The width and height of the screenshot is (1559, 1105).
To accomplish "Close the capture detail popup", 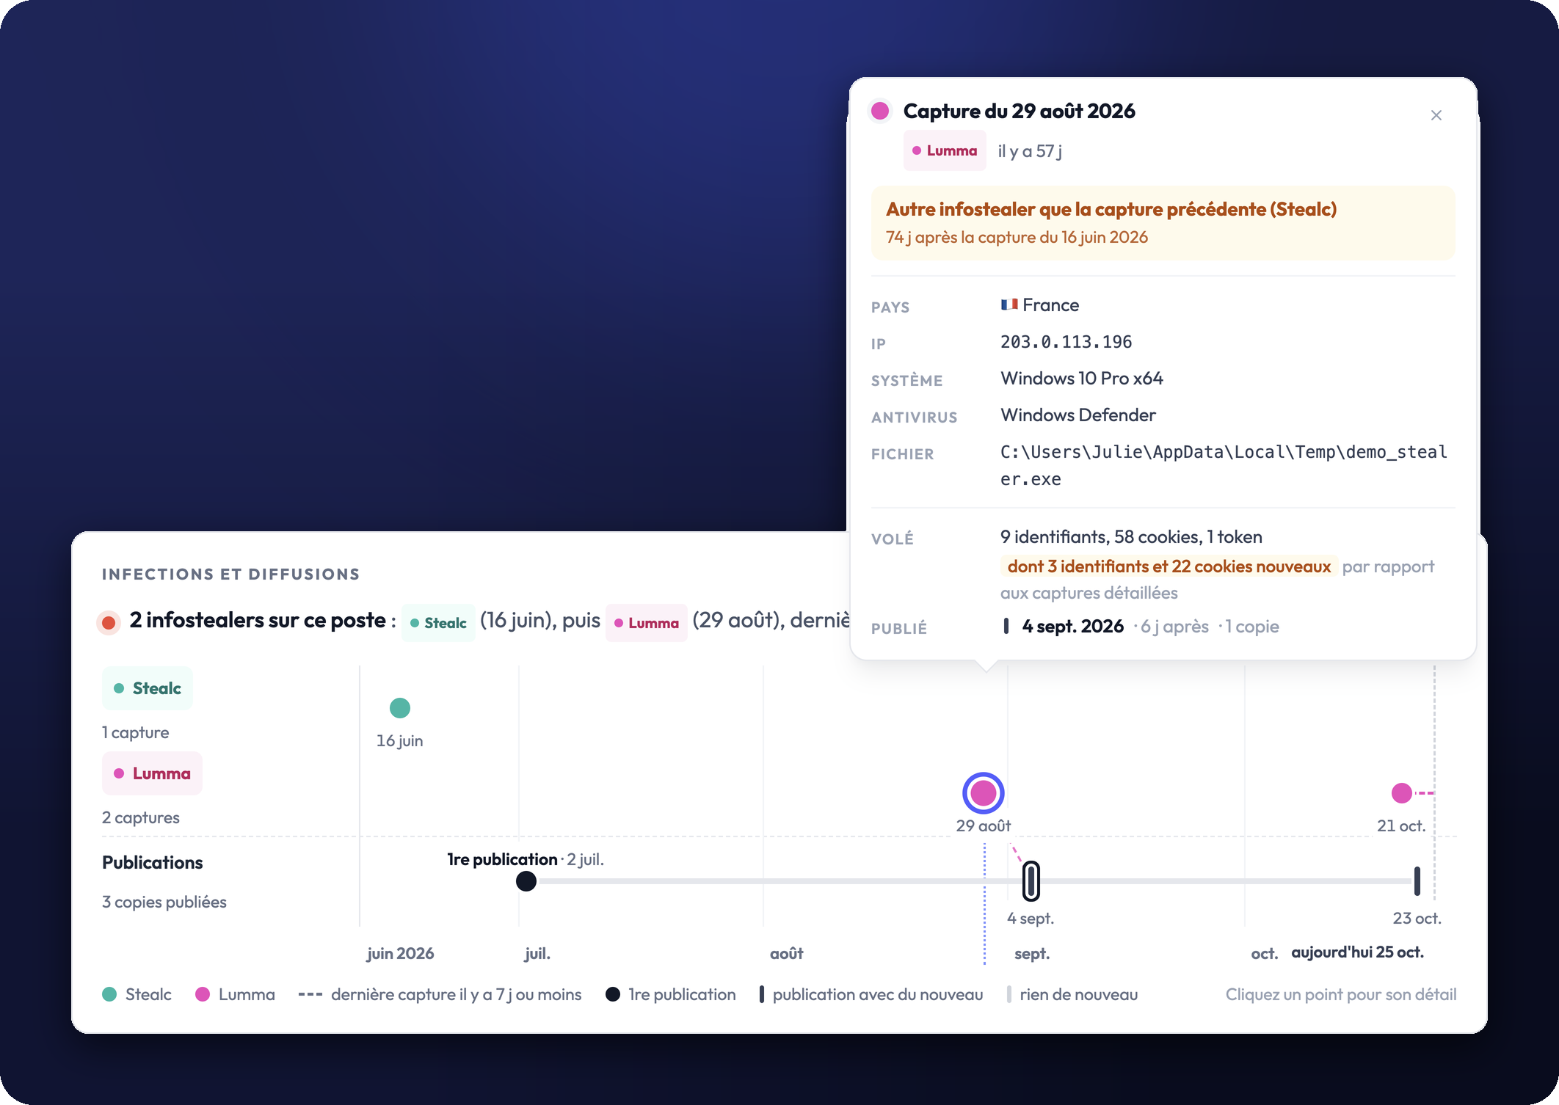I will tap(1436, 115).
